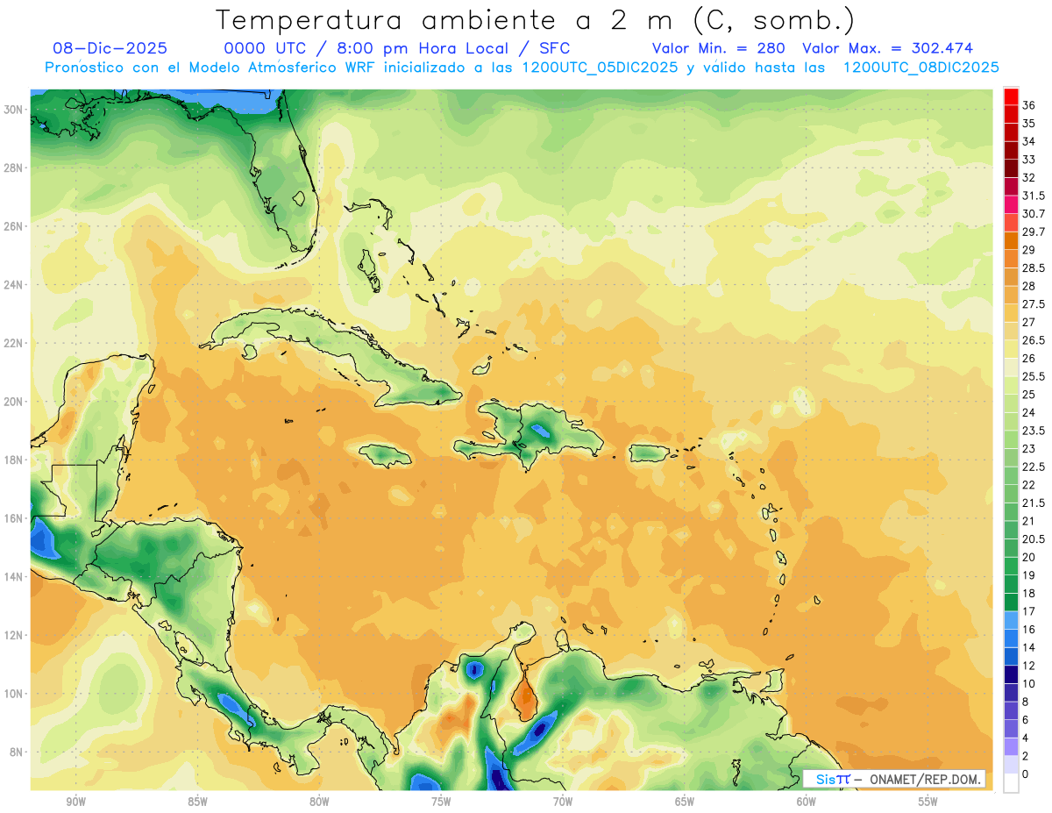Click the 70W longitude axis label
The width and height of the screenshot is (1052, 813).
tap(563, 802)
